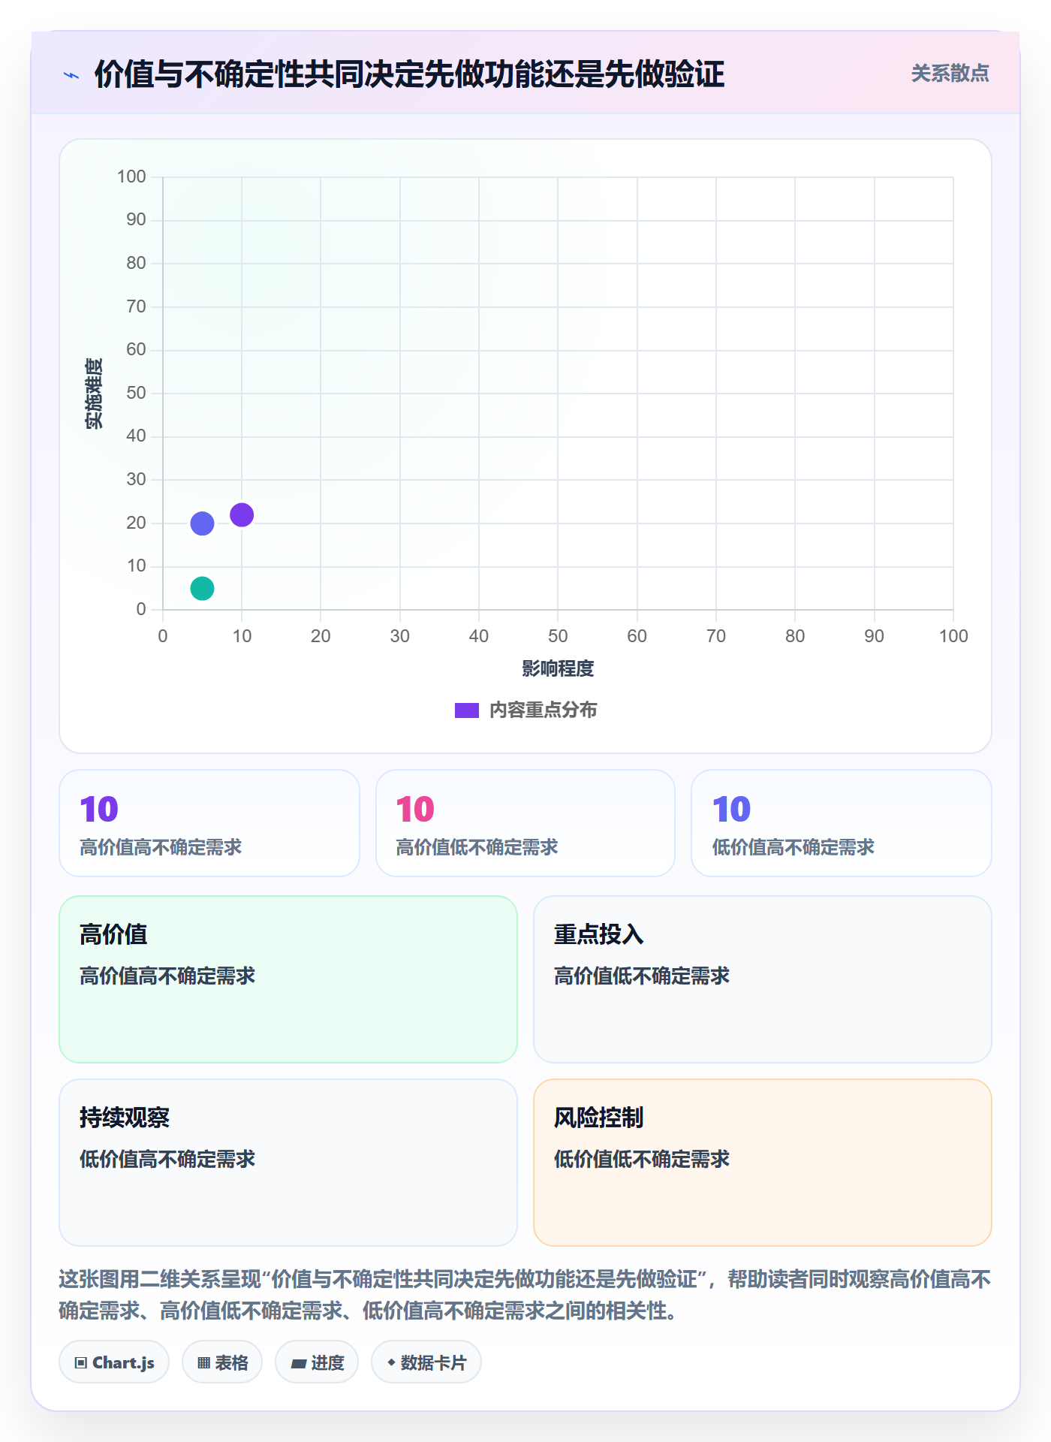Click the 低价值低不确定需求 text in 风险控制 card
1051x1442 pixels.
pos(642,1159)
